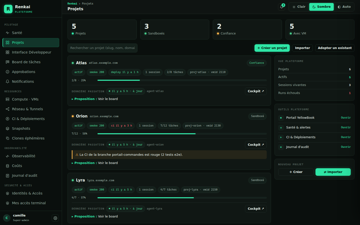The image size is (360, 225).
Task: Click Orion progress bar 7/12 · 58%
Action: pyautogui.click(x=182, y=134)
